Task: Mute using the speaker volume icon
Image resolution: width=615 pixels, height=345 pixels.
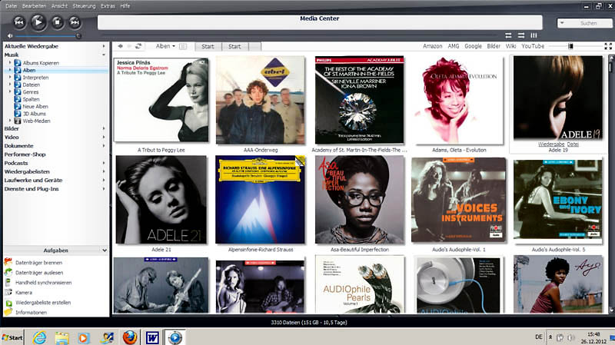Action: click(8, 35)
